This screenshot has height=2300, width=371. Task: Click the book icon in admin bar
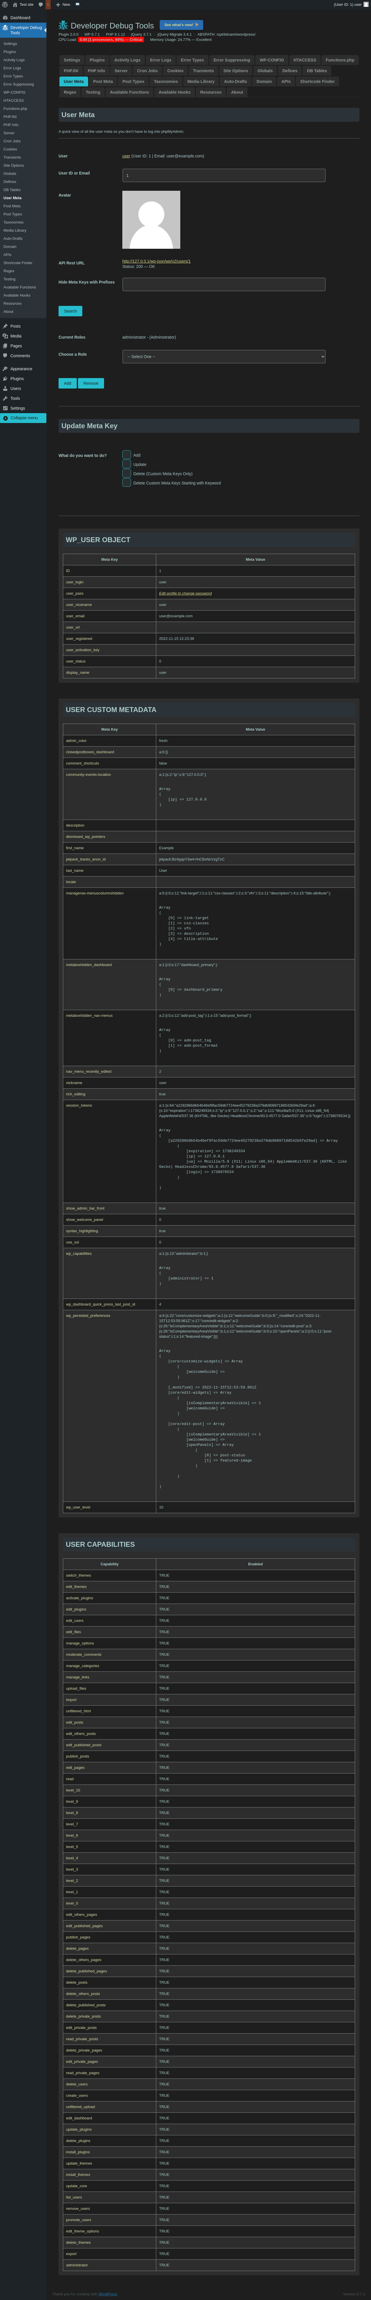pyautogui.click(x=78, y=4)
